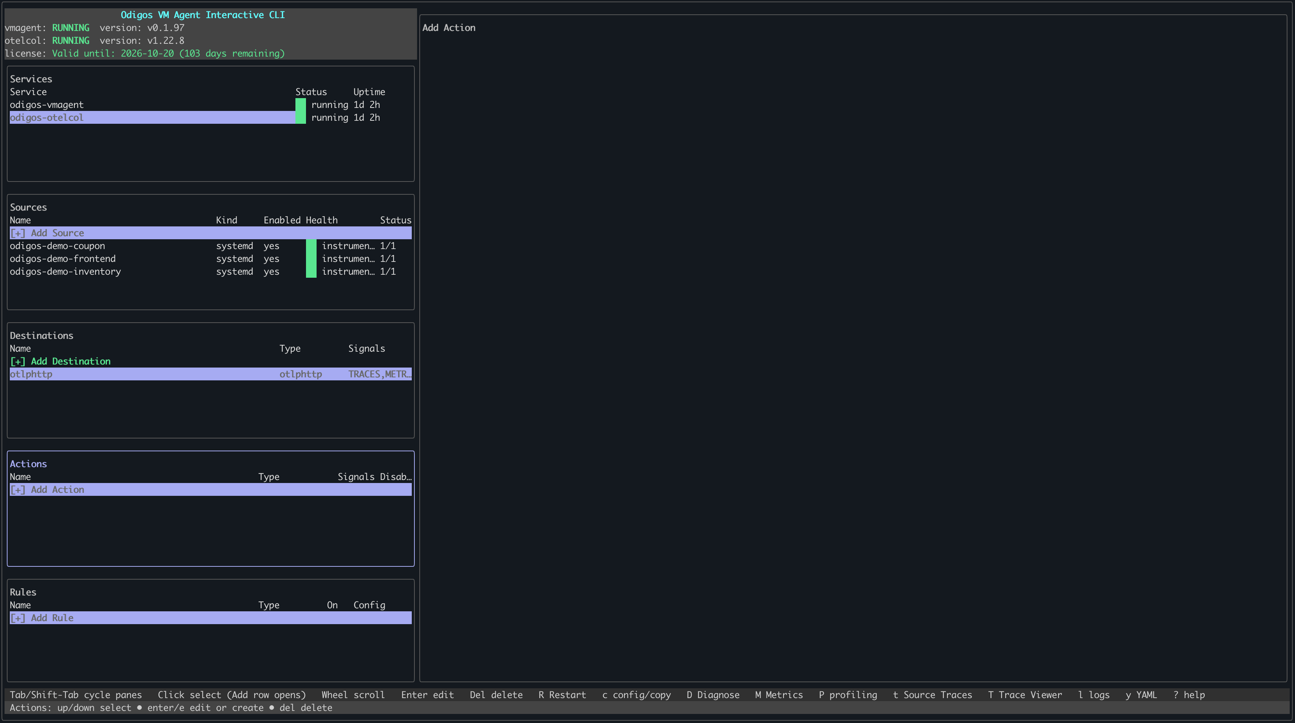Focus the Destinations pane title
This screenshot has width=1295, height=723.
coord(42,336)
